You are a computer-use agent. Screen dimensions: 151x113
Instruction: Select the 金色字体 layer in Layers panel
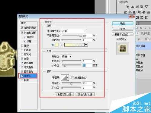tap(143, 46)
